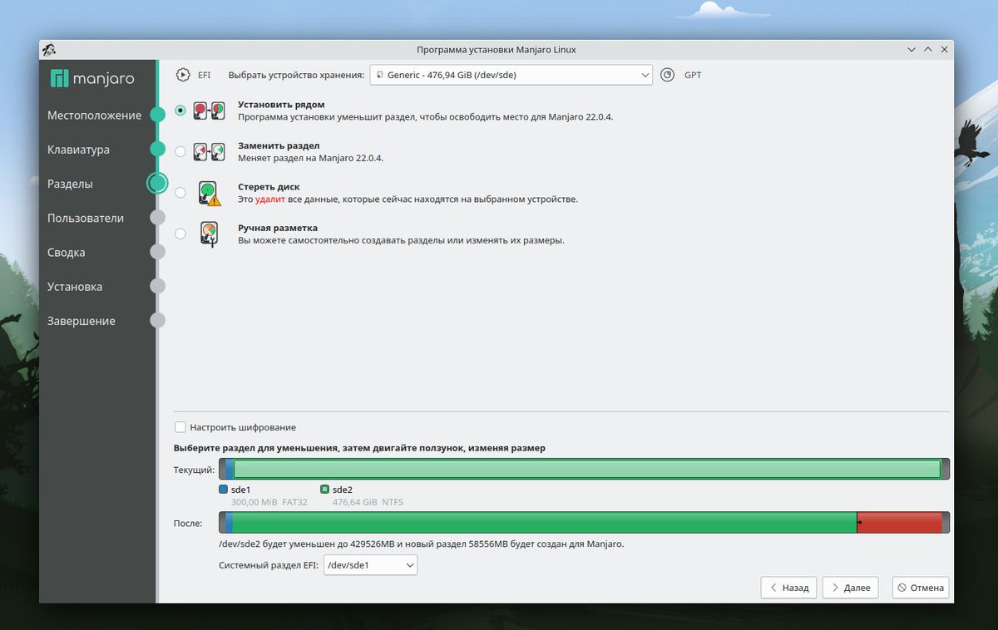The image size is (998, 630).
Task: Click the 'Стереть диск' warning disk icon
Action: (208, 191)
